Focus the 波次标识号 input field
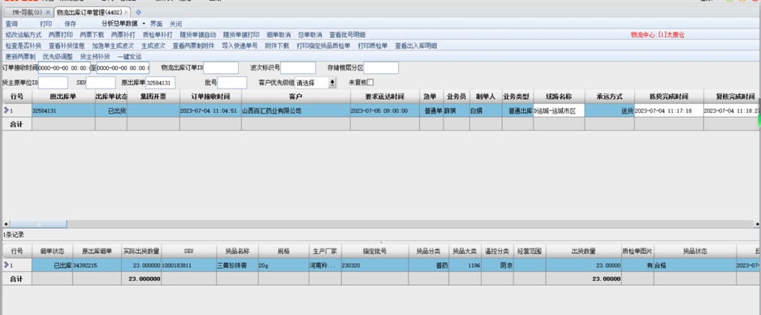This screenshot has height=315, width=761. pyautogui.click(x=298, y=68)
